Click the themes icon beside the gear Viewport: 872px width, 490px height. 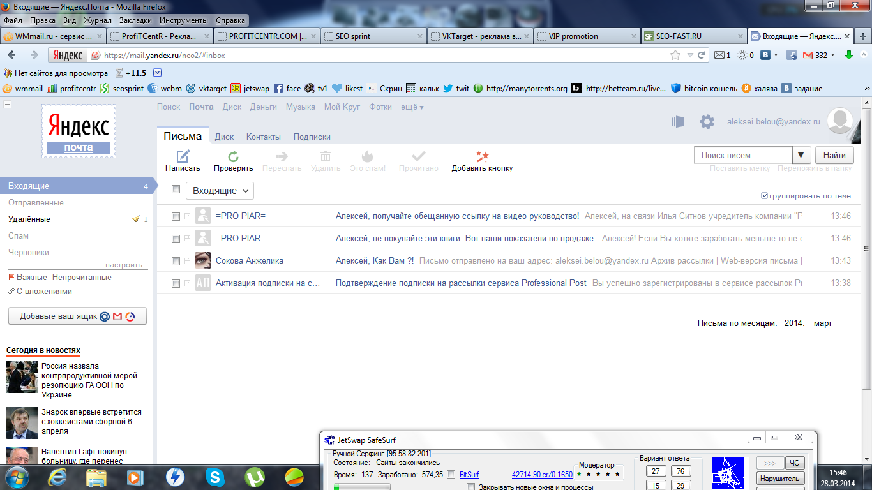point(678,122)
